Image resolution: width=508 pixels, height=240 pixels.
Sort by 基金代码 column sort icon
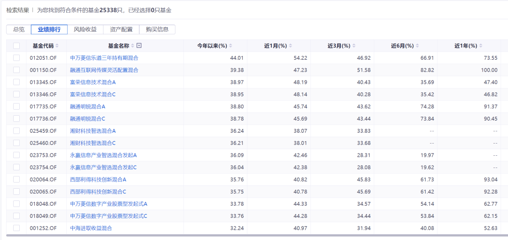(x=57, y=46)
